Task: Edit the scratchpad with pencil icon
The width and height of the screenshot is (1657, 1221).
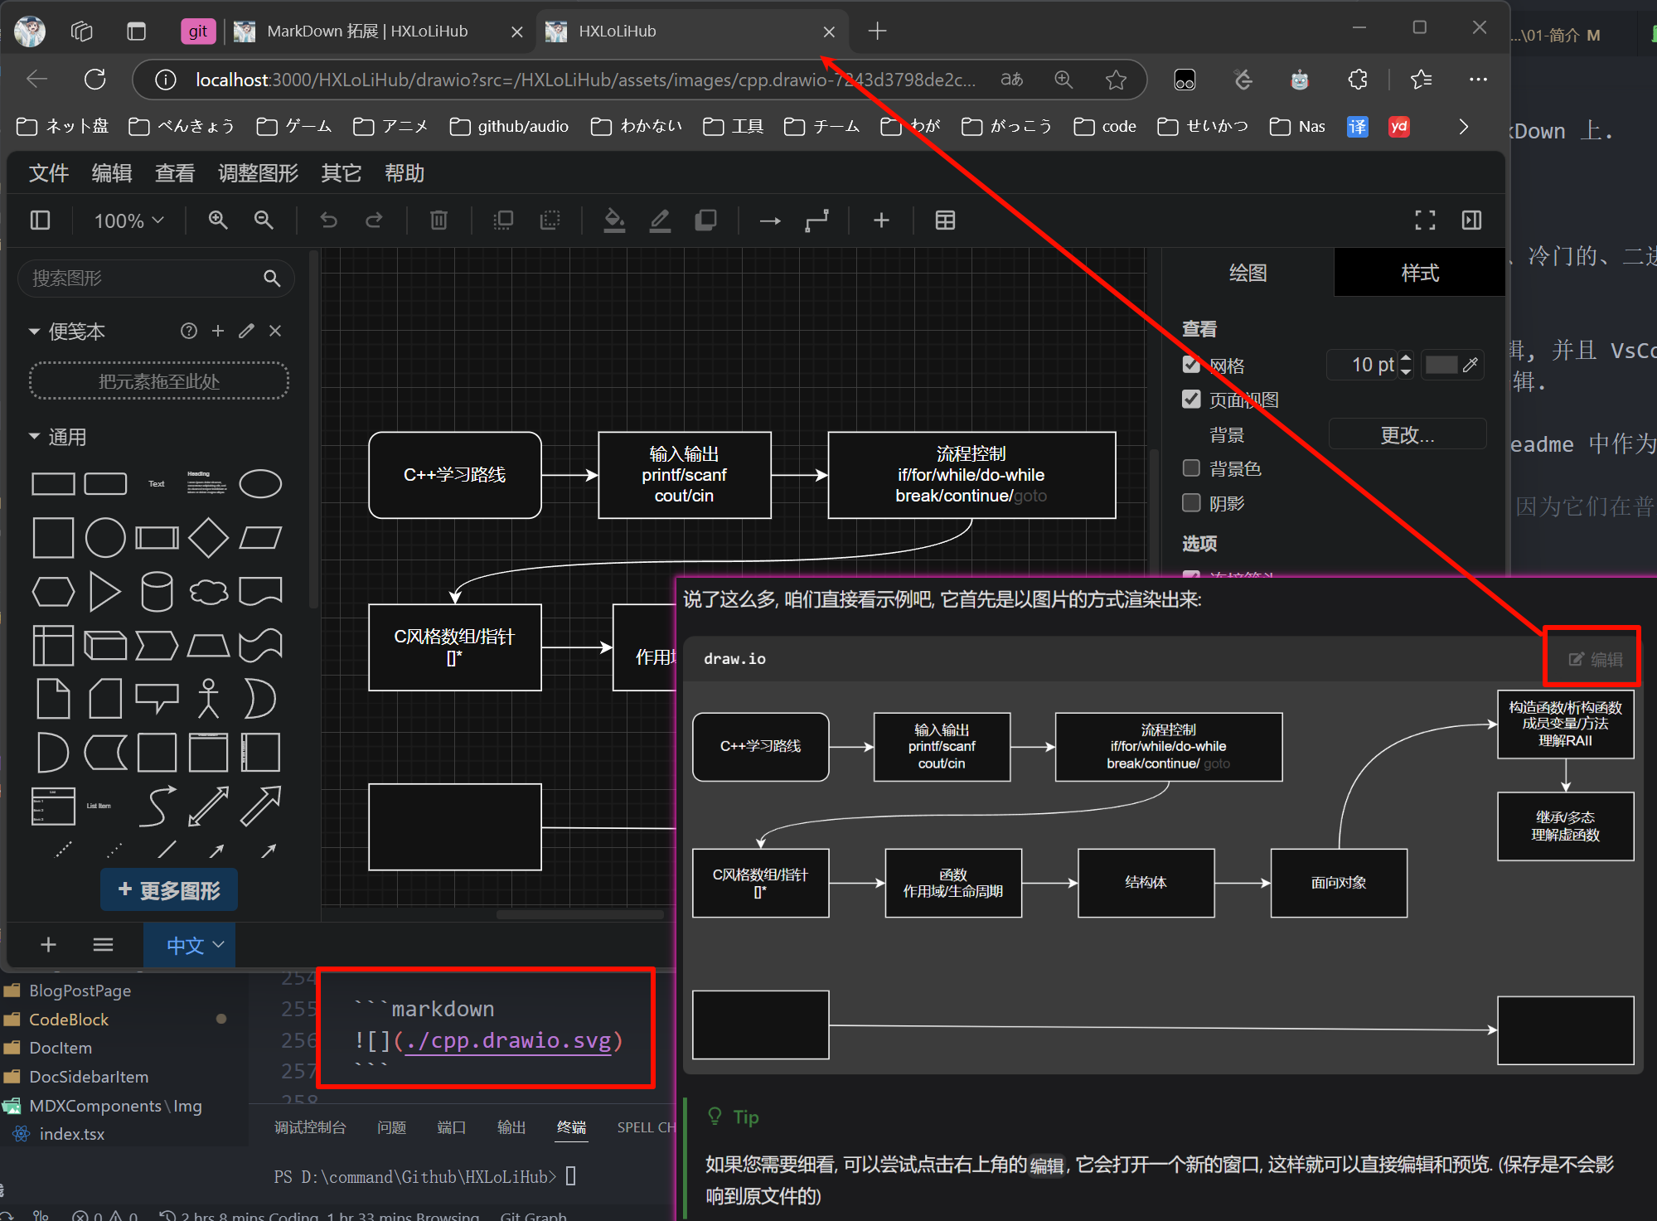Action: click(x=246, y=331)
